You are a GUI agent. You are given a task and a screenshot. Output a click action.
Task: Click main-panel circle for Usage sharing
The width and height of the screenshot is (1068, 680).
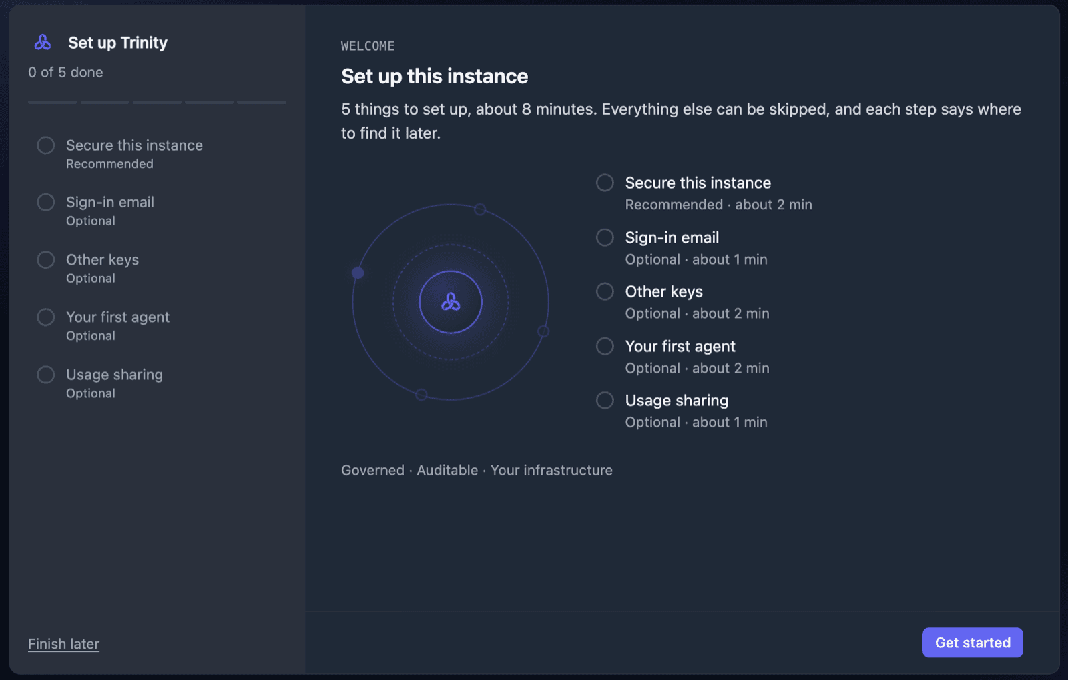[x=605, y=400]
